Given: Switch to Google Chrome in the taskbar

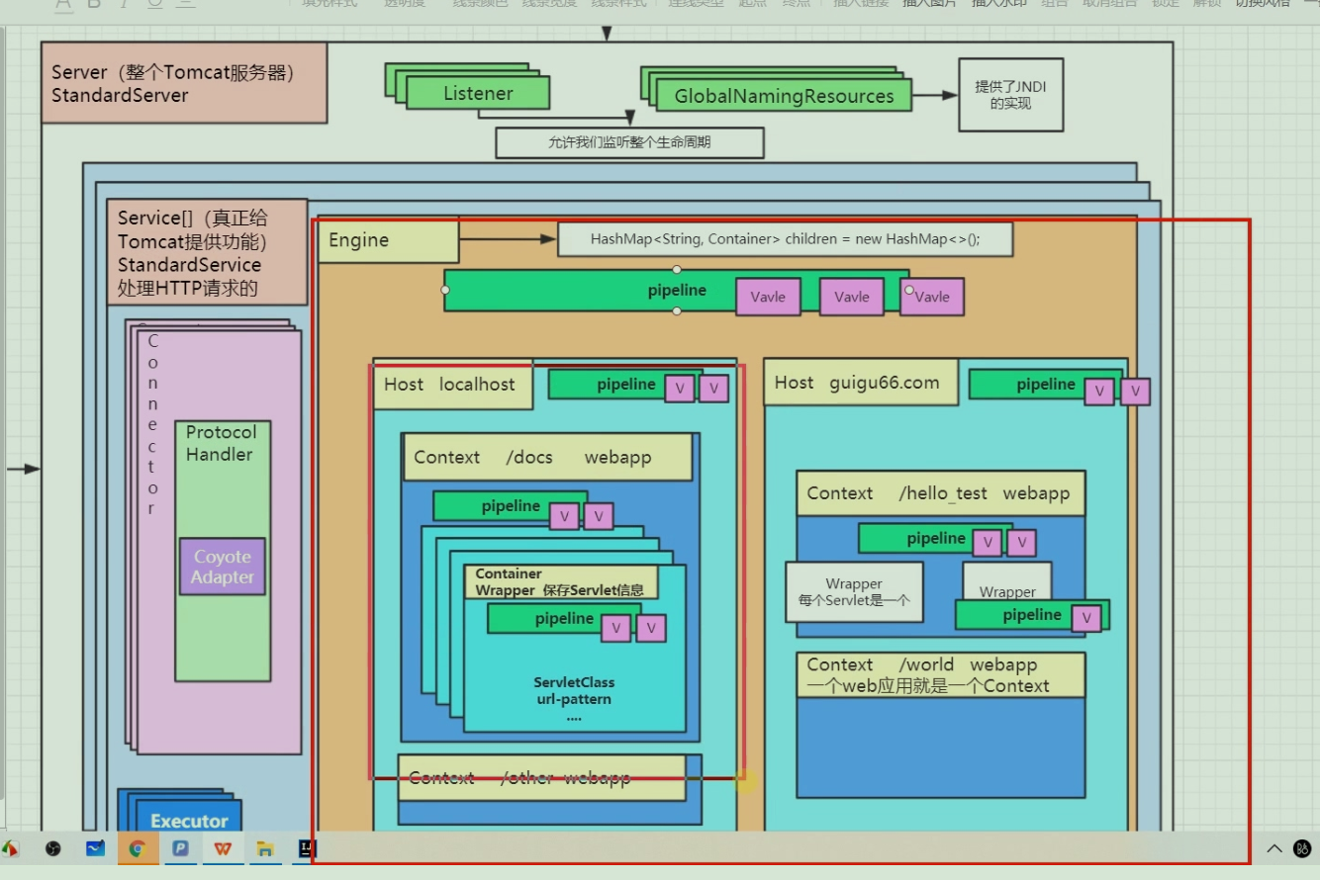Looking at the screenshot, I should [x=138, y=848].
